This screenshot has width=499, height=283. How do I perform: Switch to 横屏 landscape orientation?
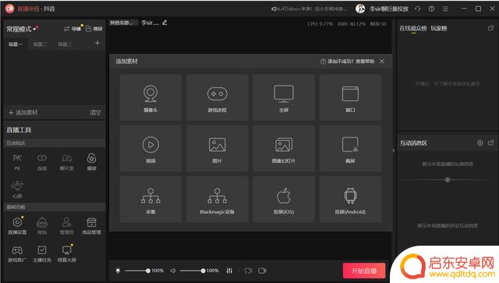[94, 29]
